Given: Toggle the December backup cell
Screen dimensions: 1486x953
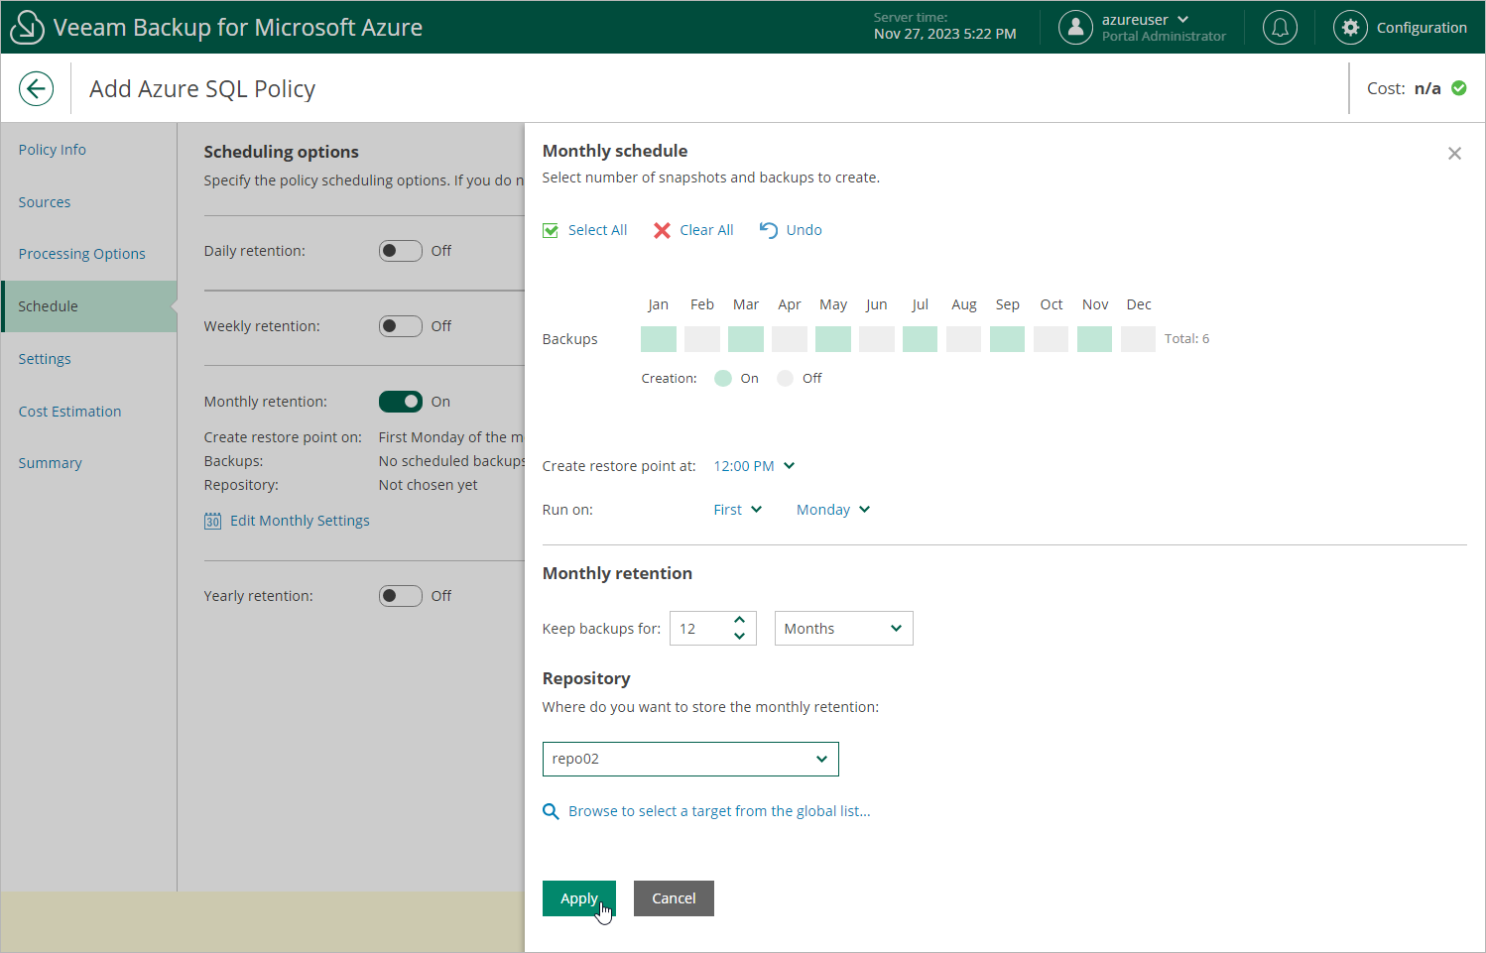Looking at the screenshot, I should (1139, 339).
